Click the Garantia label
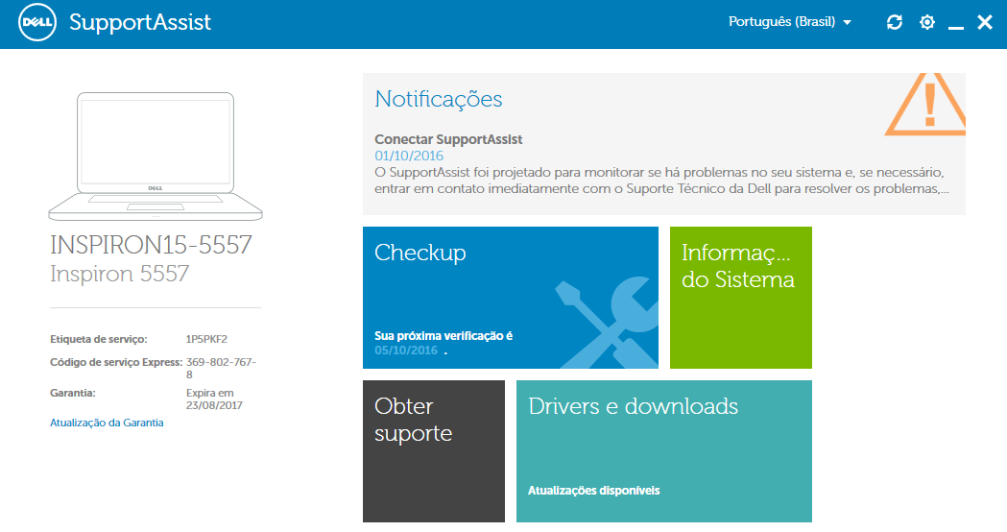The height and width of the screenshot is (532, 1007). click(x=73, y=393)
